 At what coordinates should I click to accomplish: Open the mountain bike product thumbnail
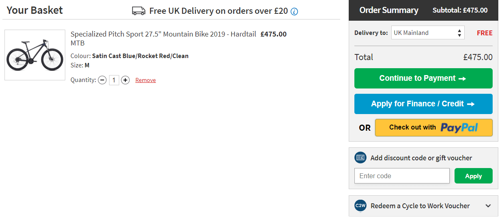(x=35, y=55)
